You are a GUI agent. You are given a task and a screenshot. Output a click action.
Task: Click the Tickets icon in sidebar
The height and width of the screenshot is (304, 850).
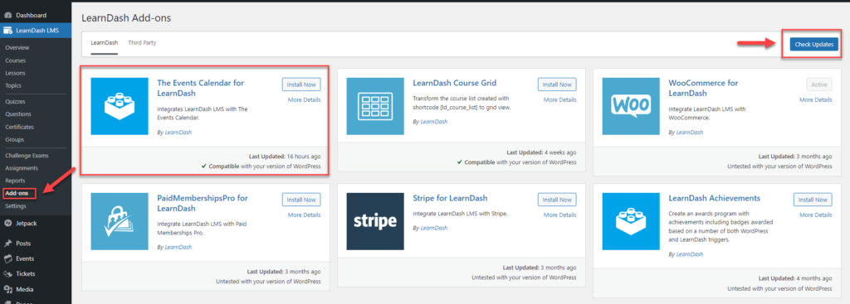point(8,273)
